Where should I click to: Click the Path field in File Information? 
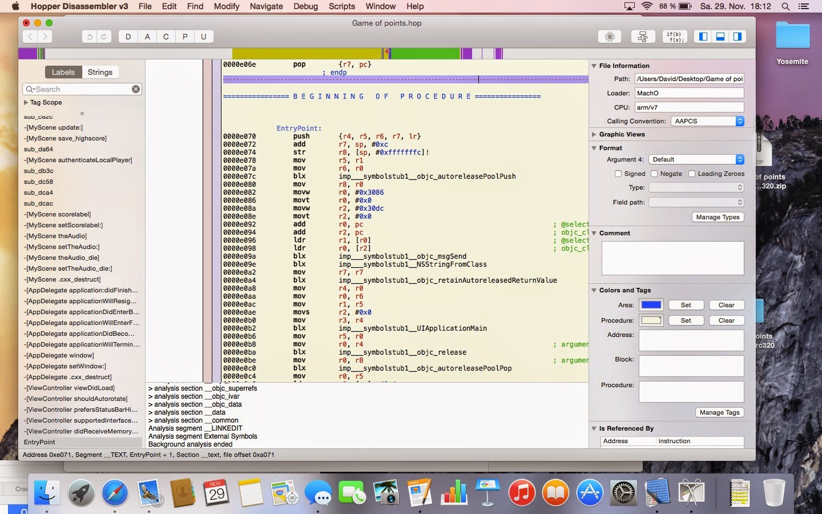point(689,79)
